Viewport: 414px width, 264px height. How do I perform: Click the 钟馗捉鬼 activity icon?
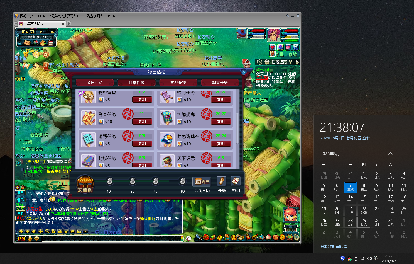click(x=167, y=118)
